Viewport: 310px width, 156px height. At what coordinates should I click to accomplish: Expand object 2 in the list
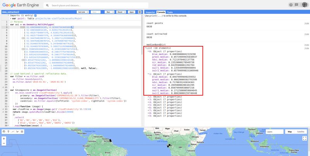[x=148, y=97]
